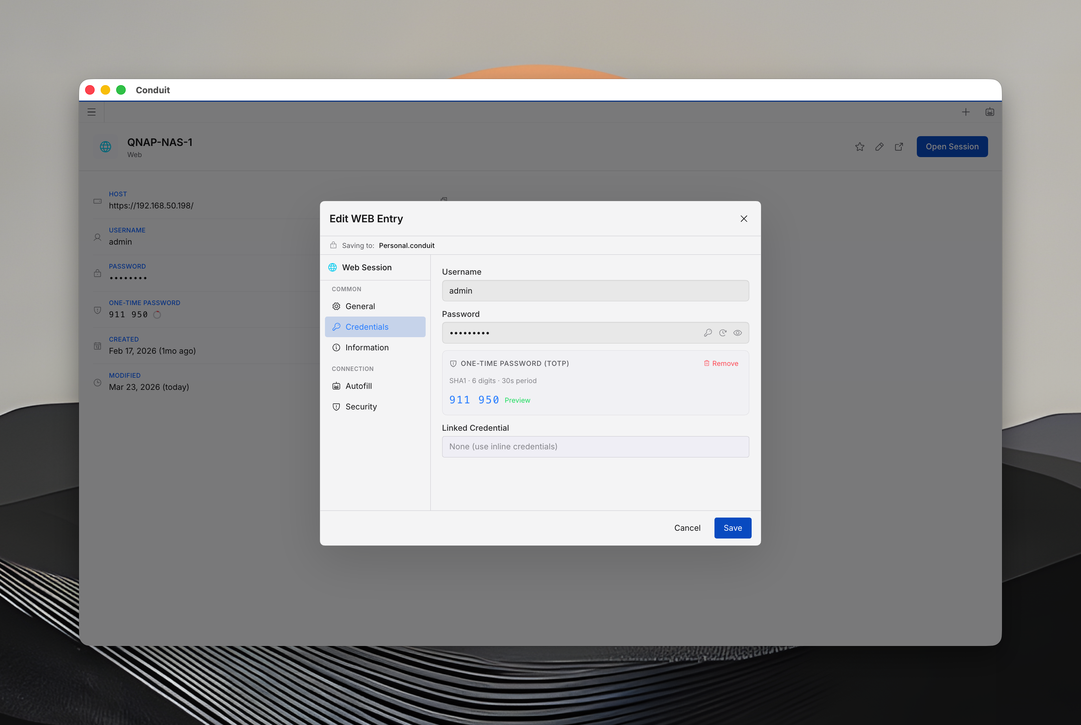Click the edit pencil icon in the entry header

(x=879, y=147)
